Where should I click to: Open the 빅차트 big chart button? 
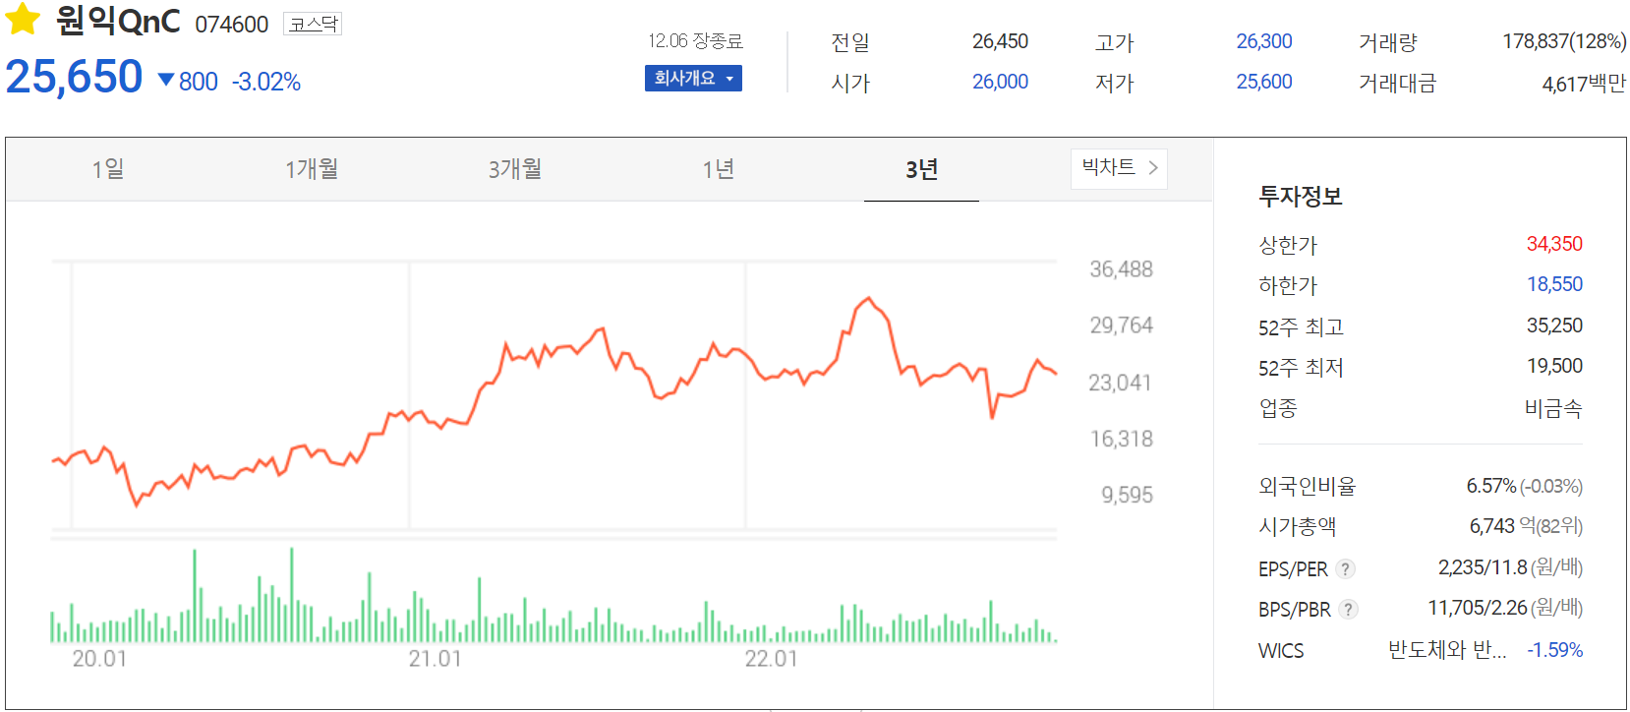1119,168
